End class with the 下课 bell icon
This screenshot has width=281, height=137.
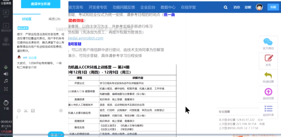[x=6, y=105]
